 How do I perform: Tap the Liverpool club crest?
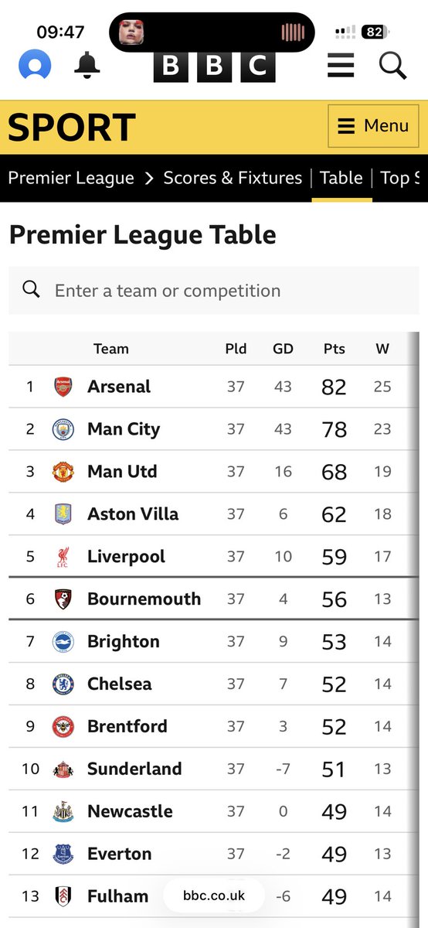tap(63, 557)
